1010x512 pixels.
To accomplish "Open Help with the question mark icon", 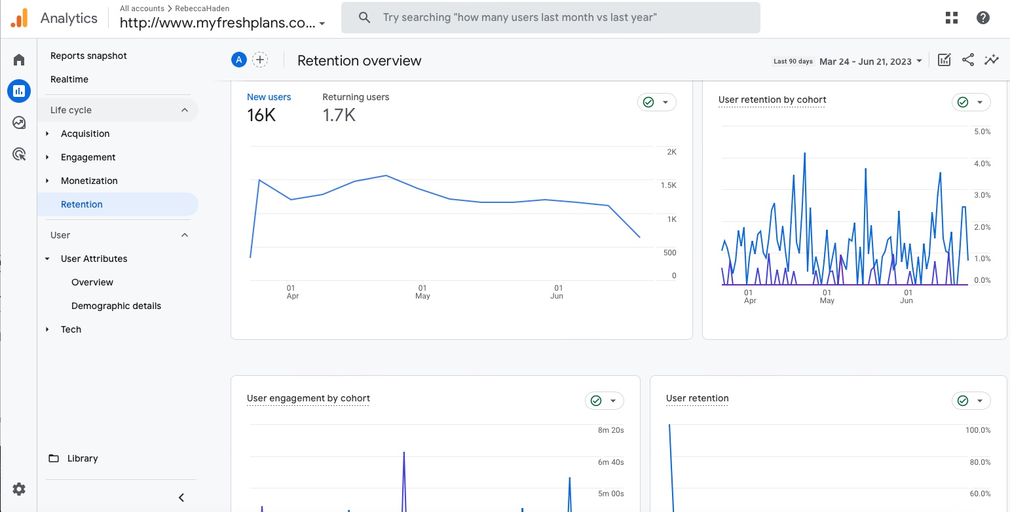I will click(x=983, y=18).
